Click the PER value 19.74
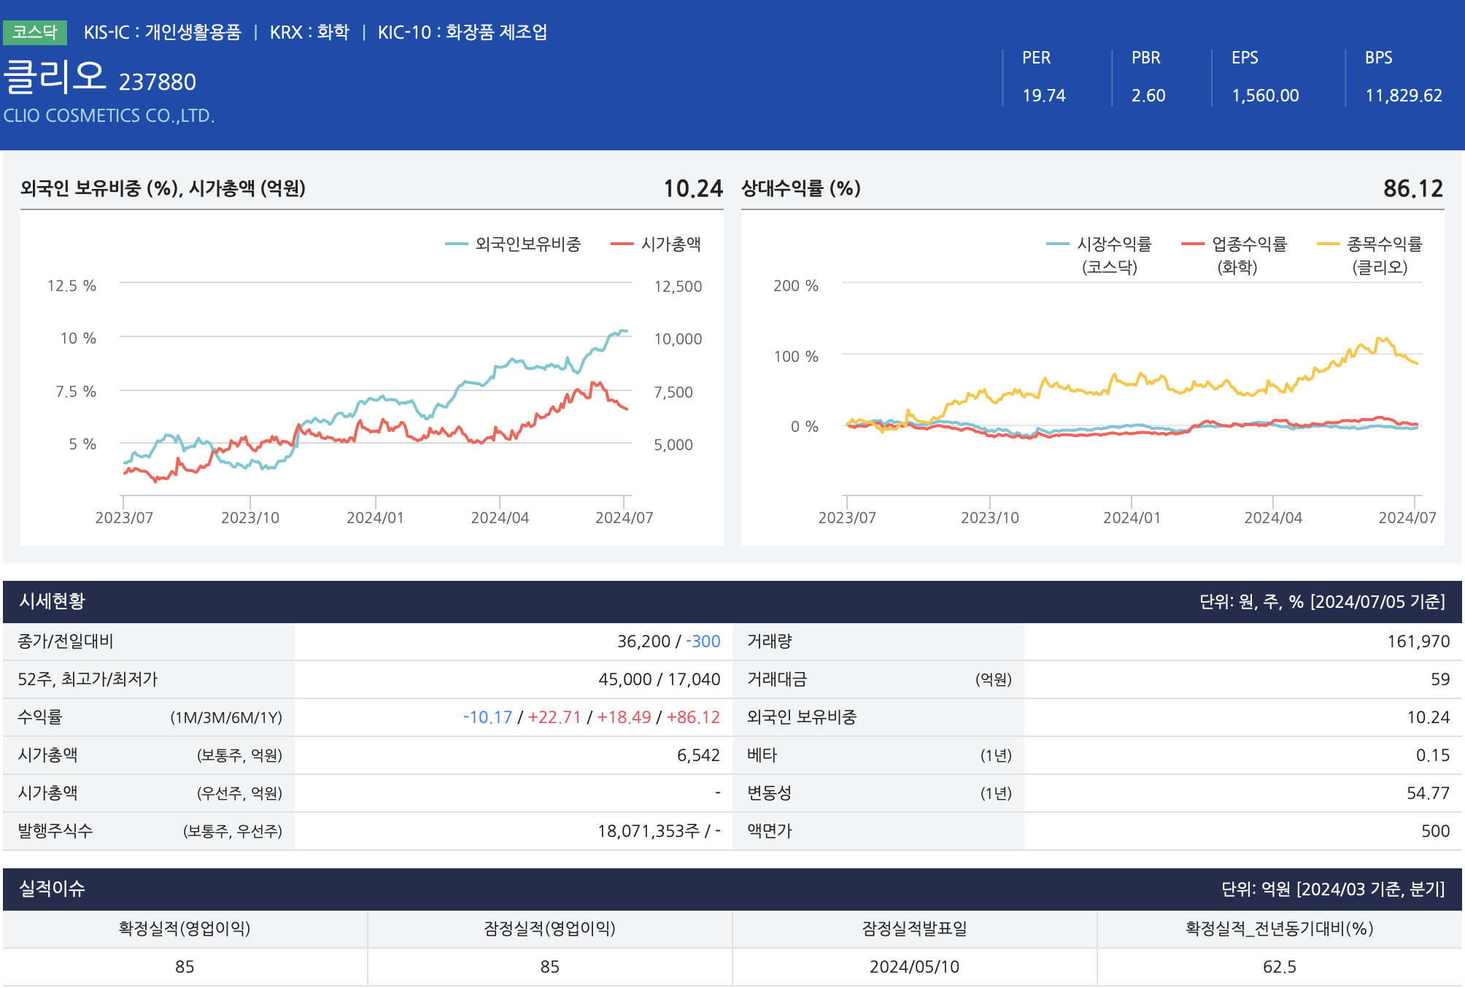The width and height of the screenshot is (1465, 988). [1043, 96]
